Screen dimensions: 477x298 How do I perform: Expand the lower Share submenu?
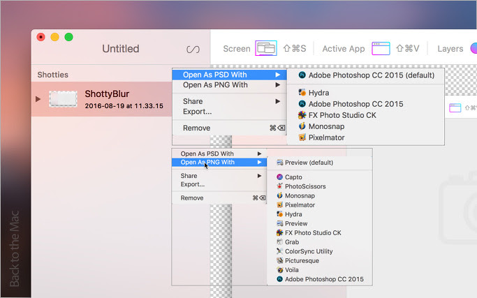(219, 176)
